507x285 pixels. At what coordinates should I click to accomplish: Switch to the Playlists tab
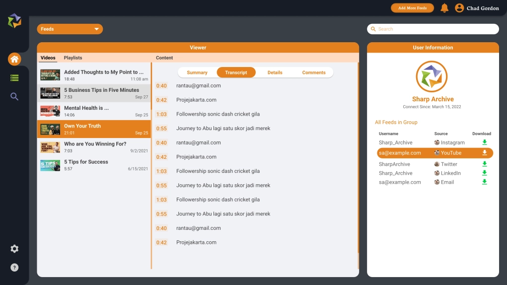point(73,58)
